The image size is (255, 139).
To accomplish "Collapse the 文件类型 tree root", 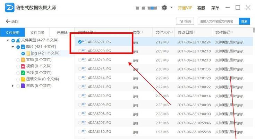I will tap(8, 40).
